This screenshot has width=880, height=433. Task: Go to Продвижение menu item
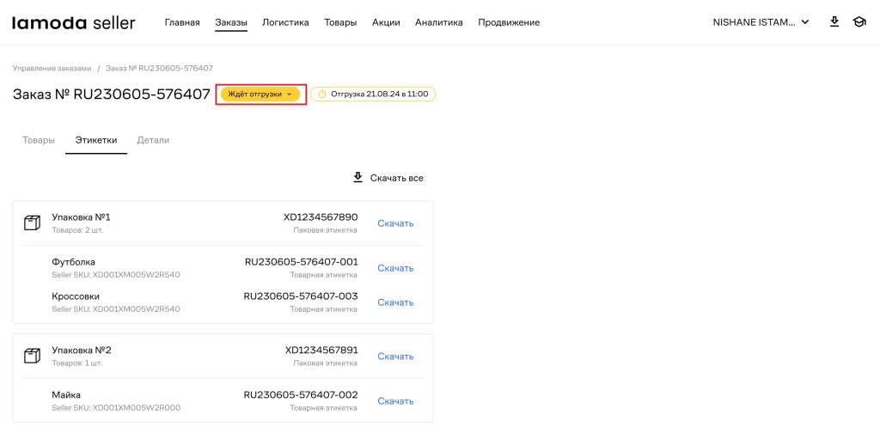[x=509, y=22]
